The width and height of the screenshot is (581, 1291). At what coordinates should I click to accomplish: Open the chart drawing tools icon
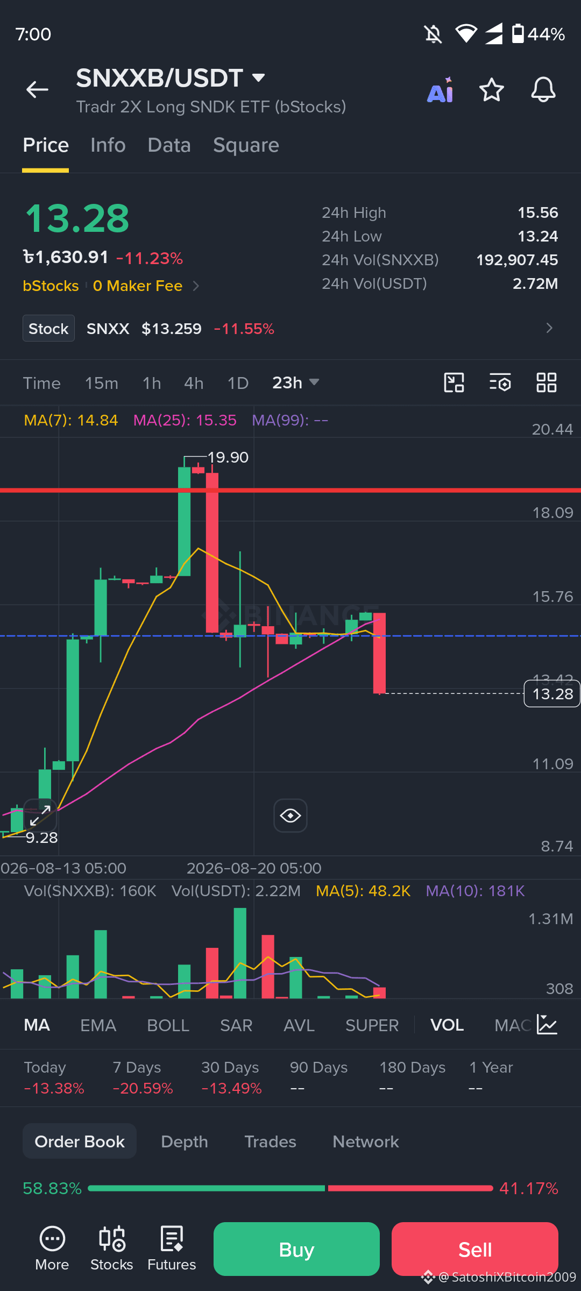point(454,383)
